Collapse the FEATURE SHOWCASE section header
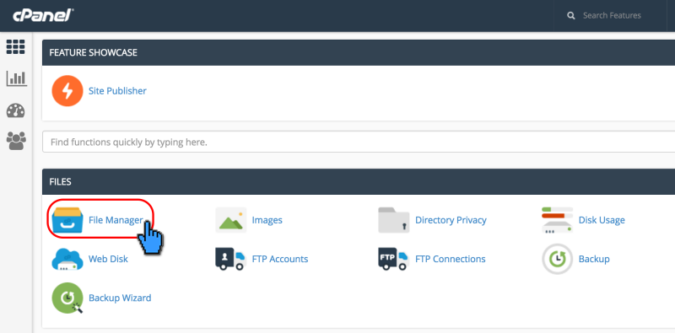 pos(359,52)
